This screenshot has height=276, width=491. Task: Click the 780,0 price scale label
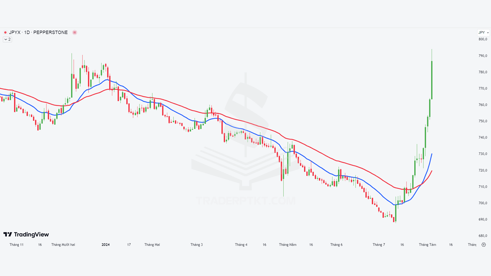click(483, 72)
